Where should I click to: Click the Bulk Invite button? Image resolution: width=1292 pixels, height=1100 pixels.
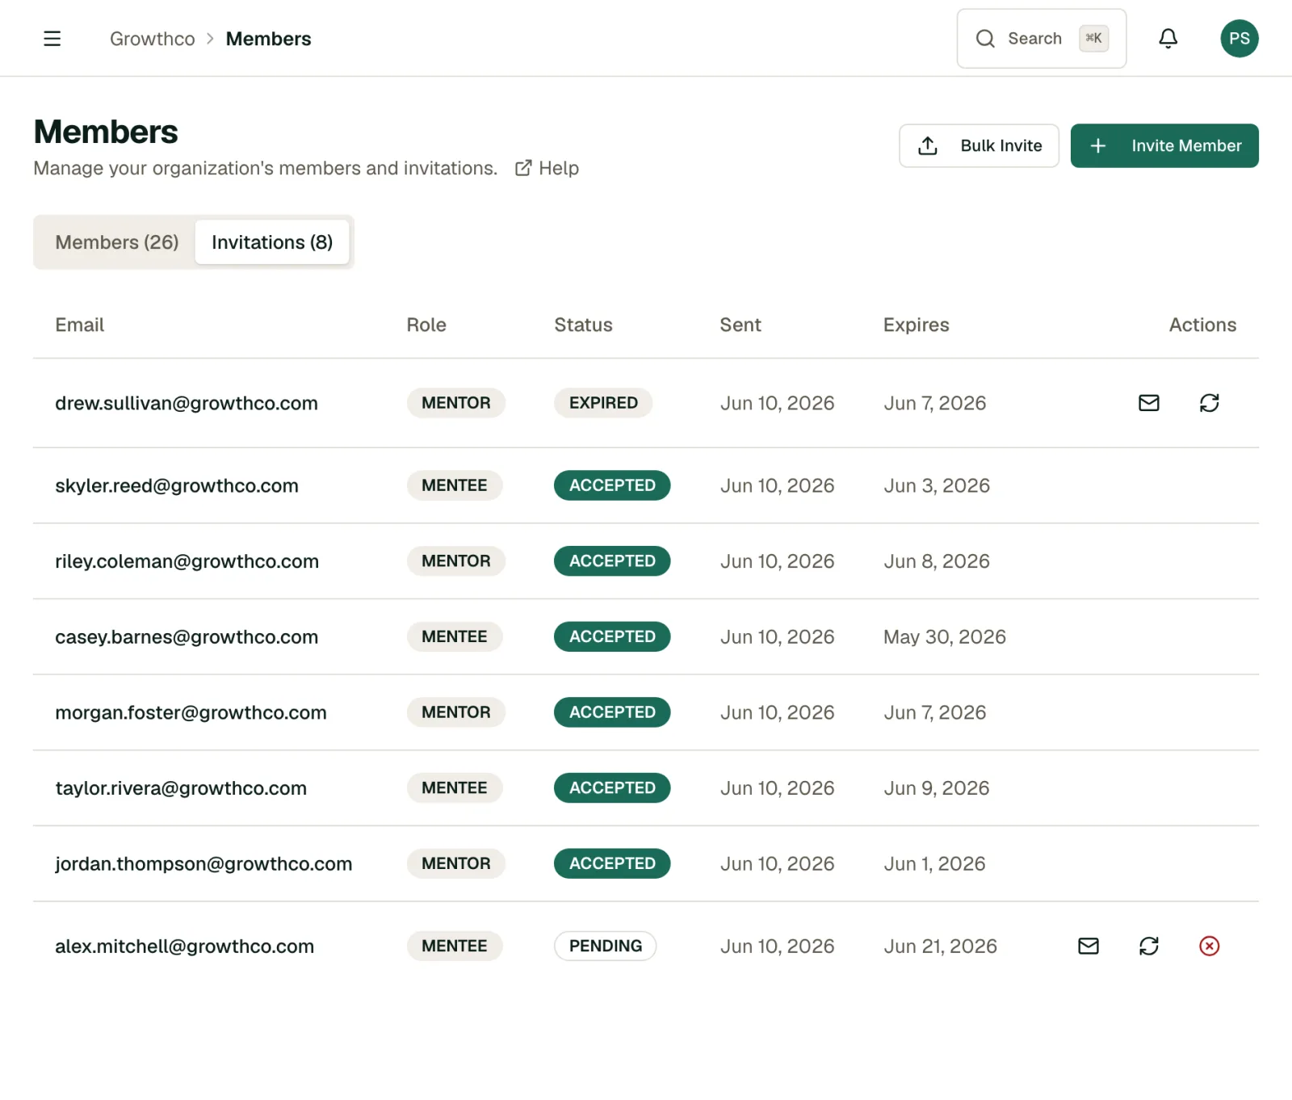pyautogui.click(x=979, y=145)
